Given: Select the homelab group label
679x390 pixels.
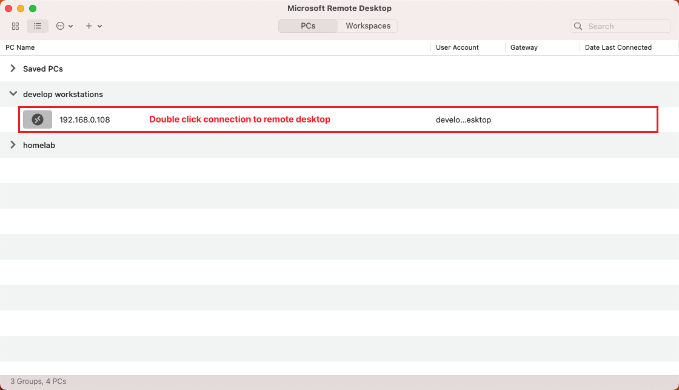Looking at the screenshot, I should (39, 145).
